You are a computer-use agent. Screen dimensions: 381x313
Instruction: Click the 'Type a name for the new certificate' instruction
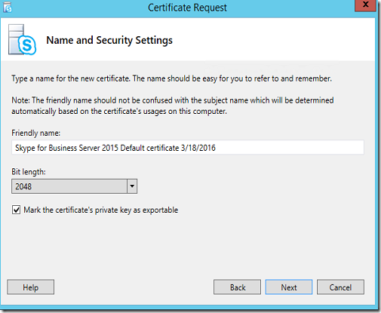coord(172,78)
